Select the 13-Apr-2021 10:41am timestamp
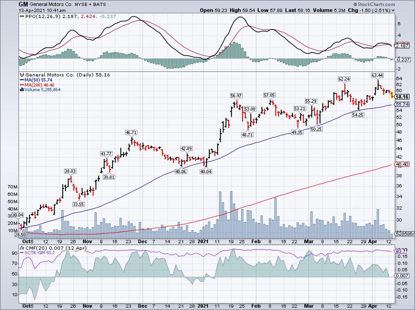This screenshot has width=415, height=310. coord(42,10)
